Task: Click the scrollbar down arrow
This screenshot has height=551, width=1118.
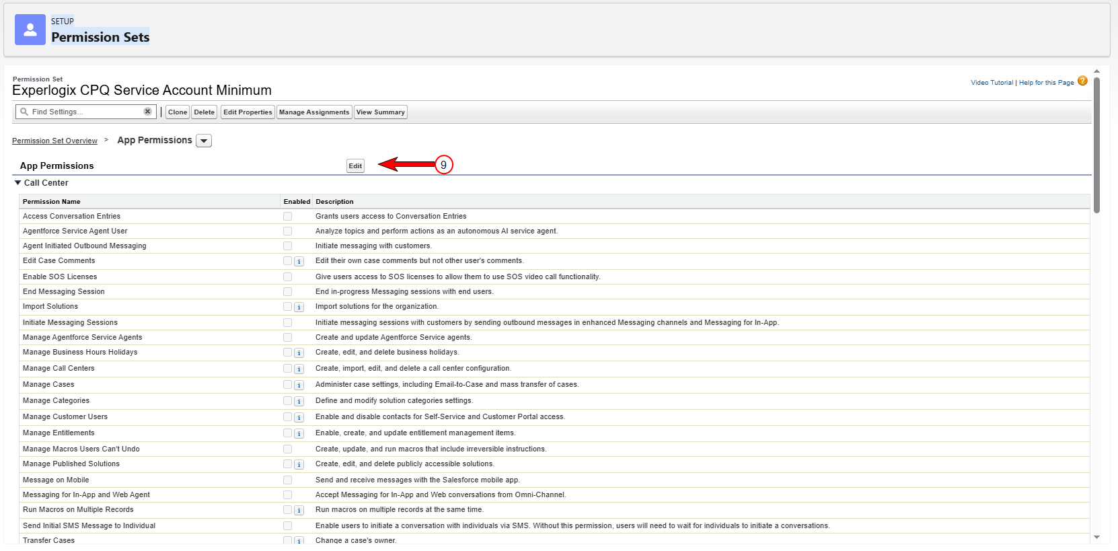Action: click(1097, 538)
